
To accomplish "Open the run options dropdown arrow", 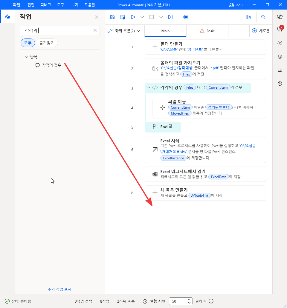I will pyautogui.click(x=142, y=17).
